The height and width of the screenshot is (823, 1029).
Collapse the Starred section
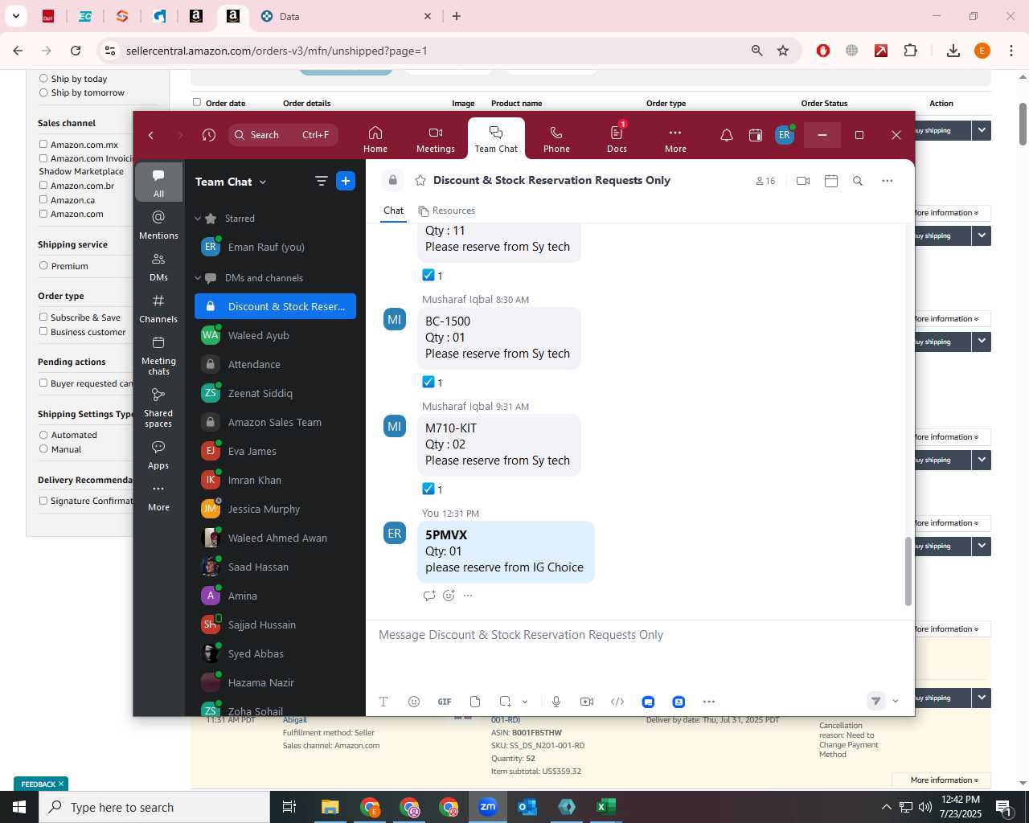(x=198, y=219)
